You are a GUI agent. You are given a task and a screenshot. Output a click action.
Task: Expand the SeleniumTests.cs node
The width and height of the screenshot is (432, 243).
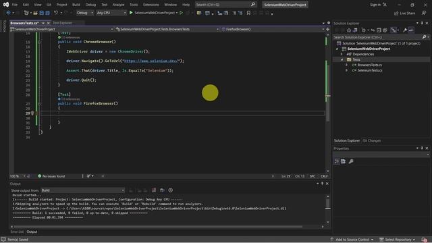[x=346, y=70]
